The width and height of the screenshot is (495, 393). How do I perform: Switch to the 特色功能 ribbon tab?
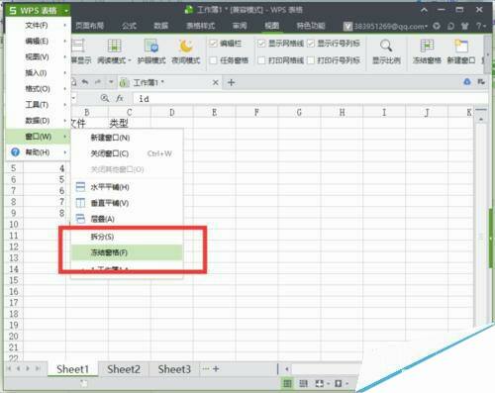coord(311,26)
